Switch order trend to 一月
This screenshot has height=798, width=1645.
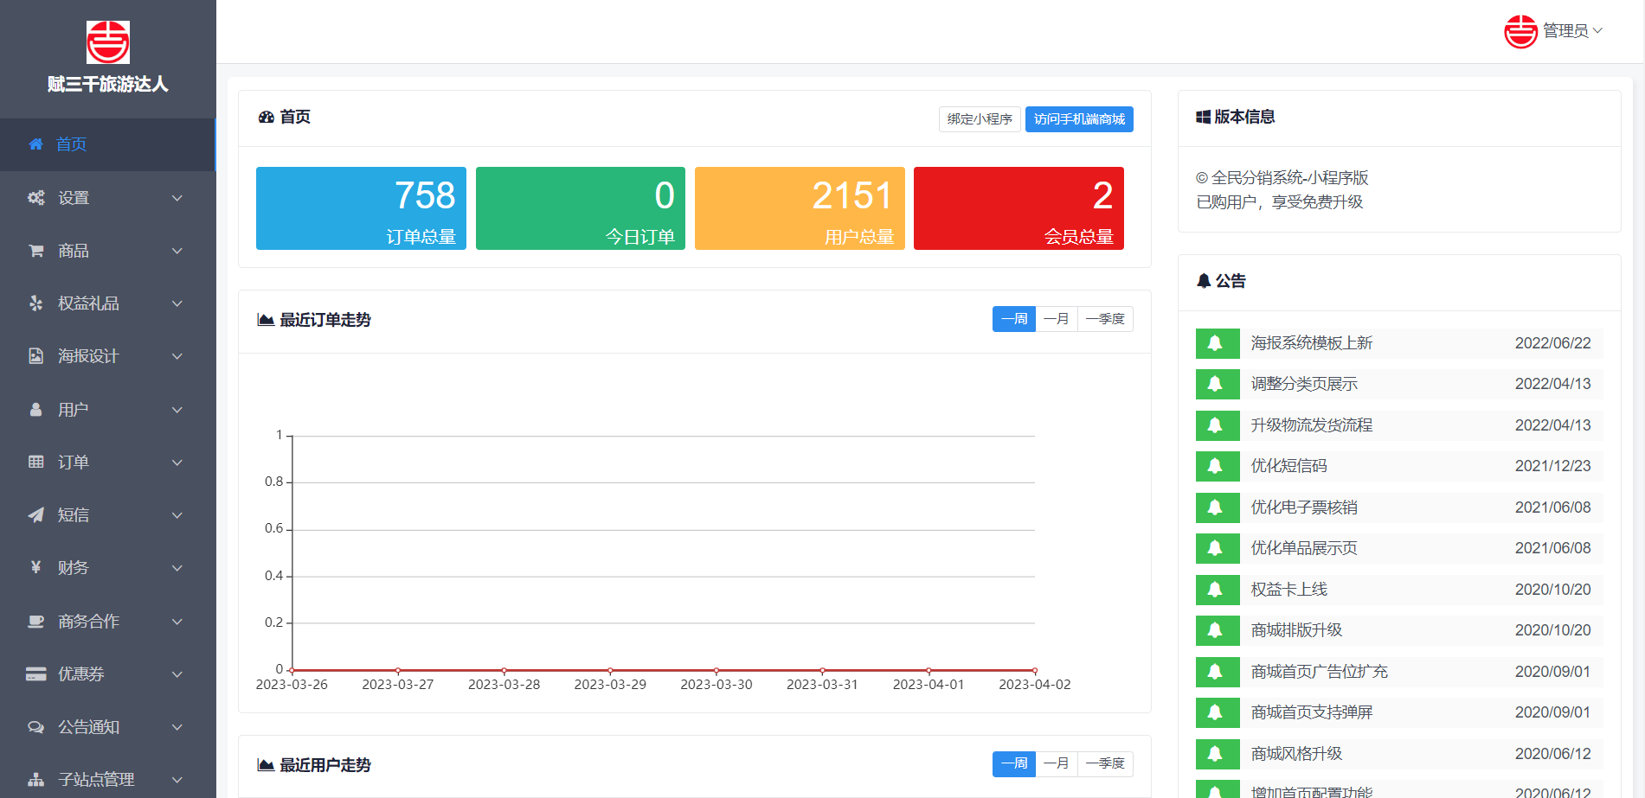[x=1057, y=319]
